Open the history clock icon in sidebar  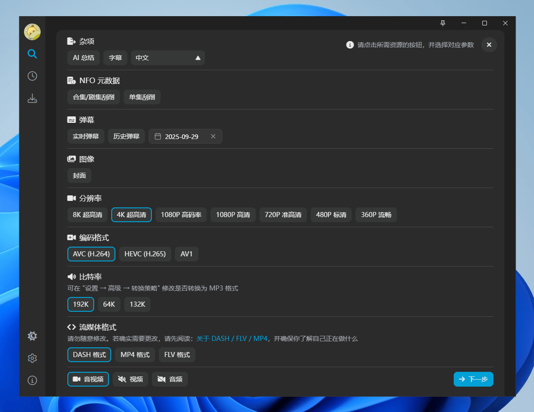point(32,76)
